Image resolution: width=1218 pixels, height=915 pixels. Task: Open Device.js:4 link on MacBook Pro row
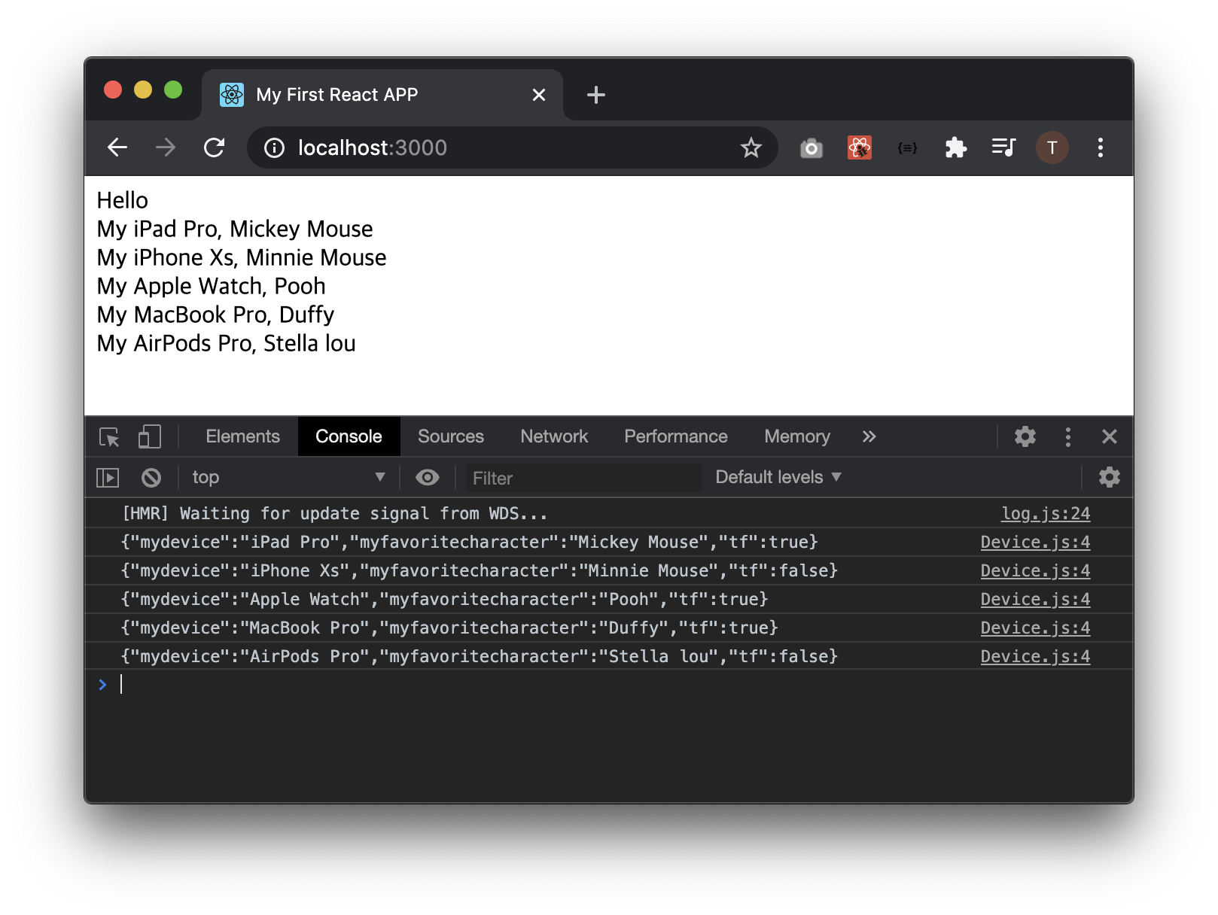(x=1035, y=628)
